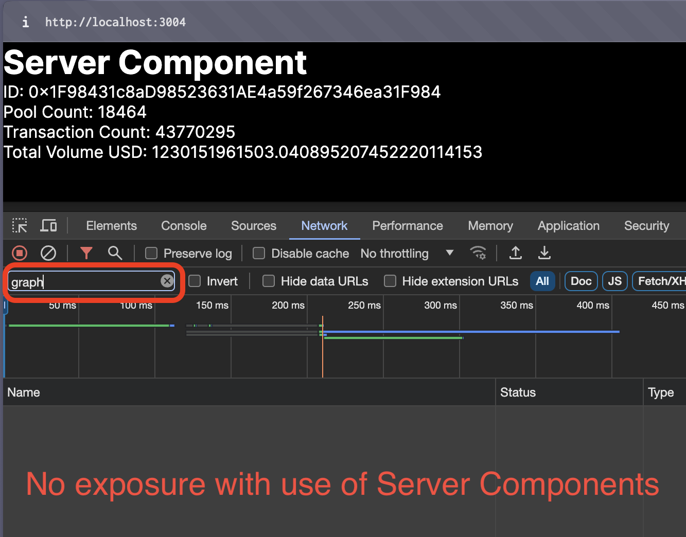
Task: Click the export HAR download icon
Action: click(544, 253)
